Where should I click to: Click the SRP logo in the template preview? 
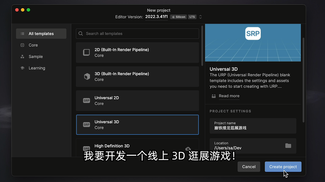(x=253, y=34)
